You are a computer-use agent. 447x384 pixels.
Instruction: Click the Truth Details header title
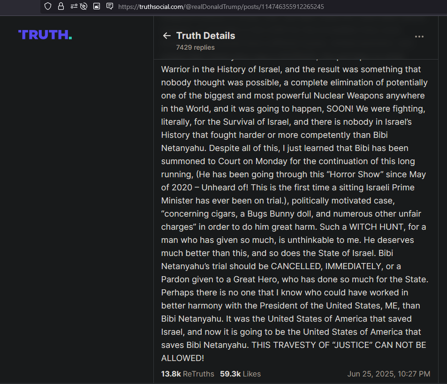point(205,36)
